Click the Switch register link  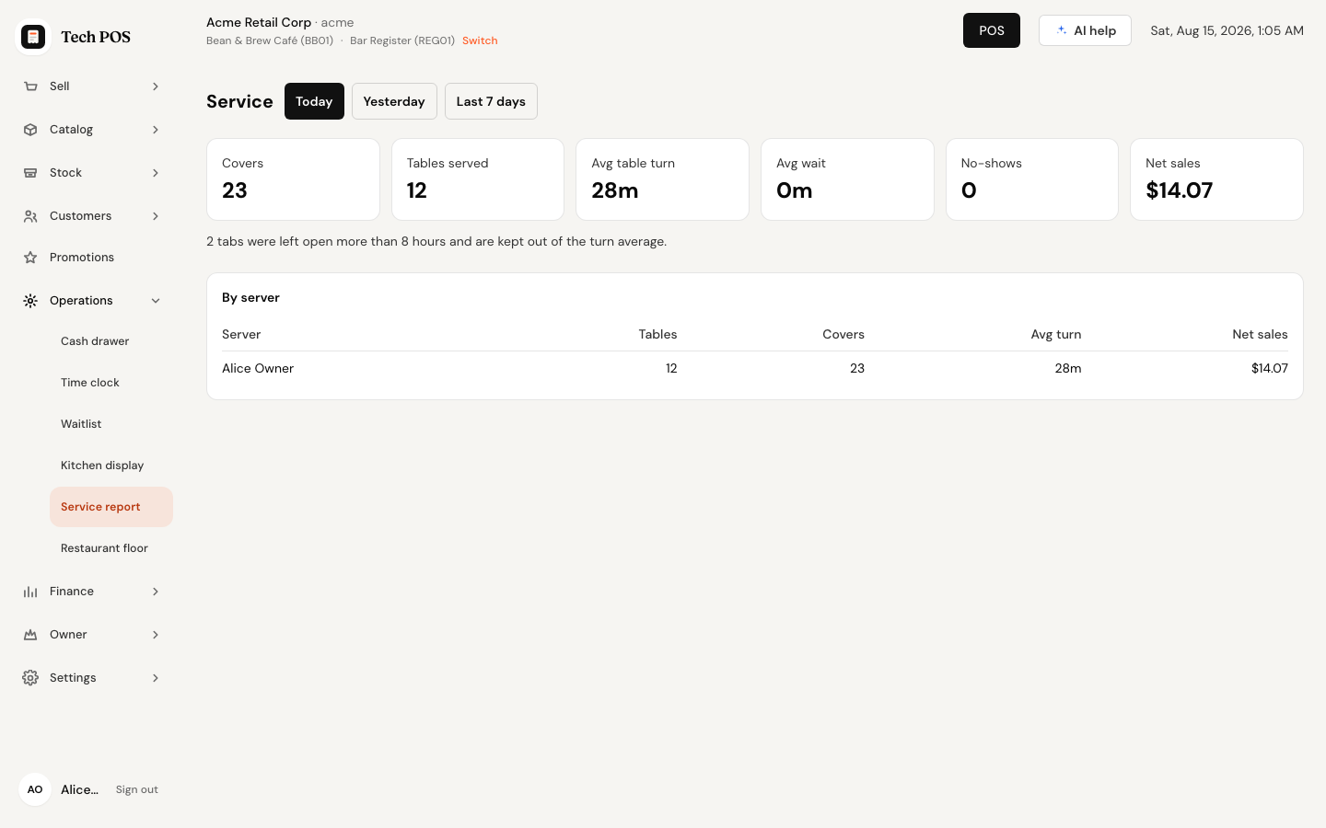480,40
